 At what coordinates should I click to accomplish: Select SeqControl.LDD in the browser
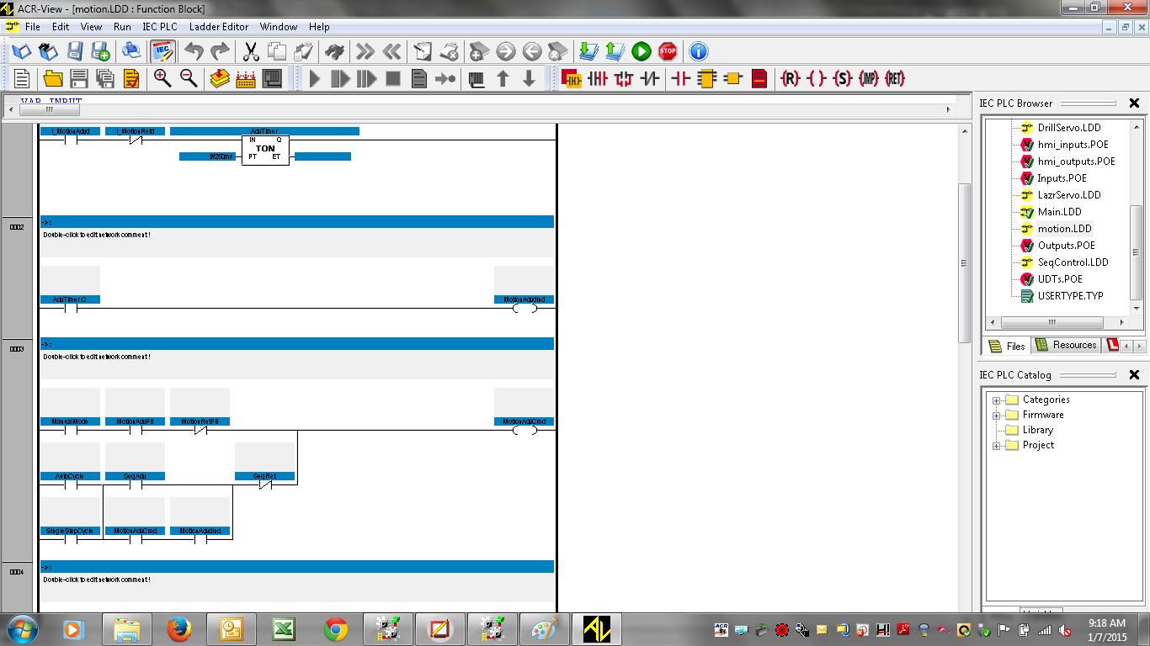click(1073, 262)
